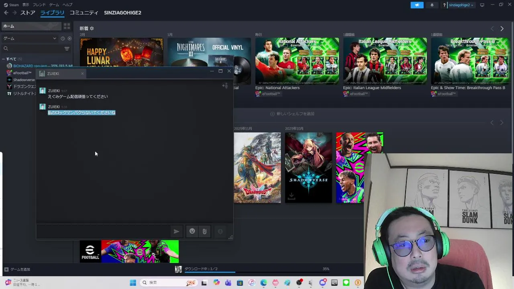Screen dimensions: 514x289
Task: Open the Discord taskbar icon
Action: [322, 283]
